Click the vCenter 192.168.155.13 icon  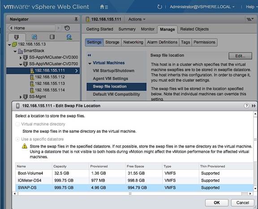click(14, 44)
